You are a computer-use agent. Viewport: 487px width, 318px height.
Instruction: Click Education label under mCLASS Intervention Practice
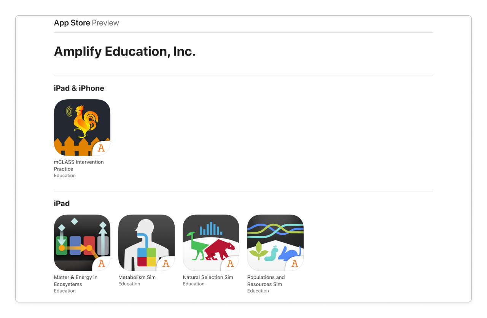tap(65, 176)
